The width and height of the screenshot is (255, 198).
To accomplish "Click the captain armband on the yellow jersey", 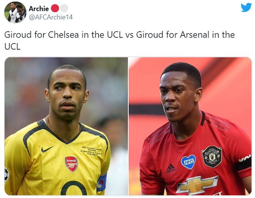I will (102, 183).
